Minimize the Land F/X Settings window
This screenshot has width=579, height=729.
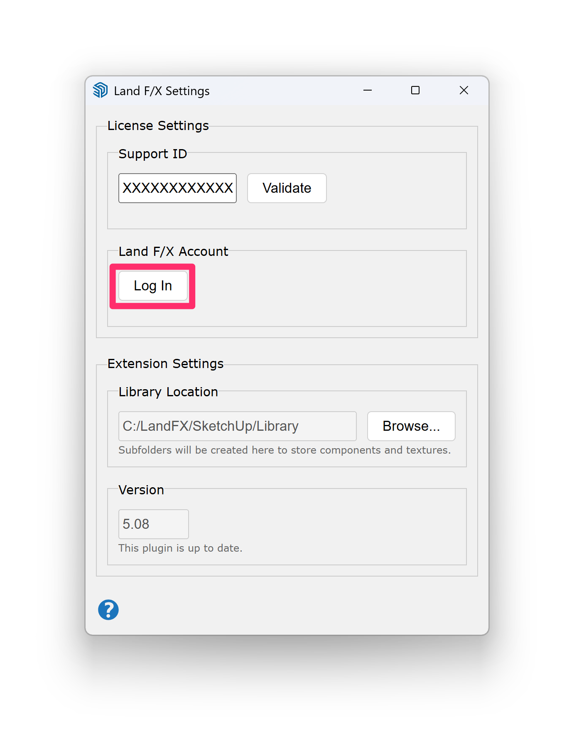(368, 90)
